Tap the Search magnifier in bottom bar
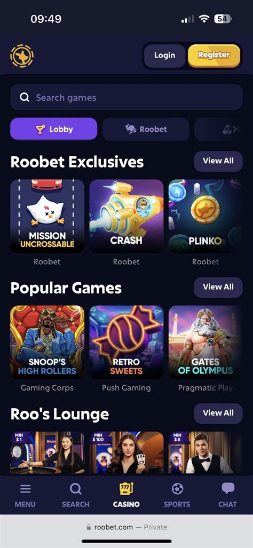Screen dimensions: 253x548 click(75, 489)
